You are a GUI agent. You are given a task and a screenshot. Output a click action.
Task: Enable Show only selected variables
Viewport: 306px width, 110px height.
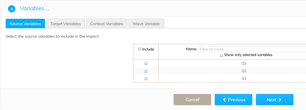pyautogui.click(x=221, y=56)
